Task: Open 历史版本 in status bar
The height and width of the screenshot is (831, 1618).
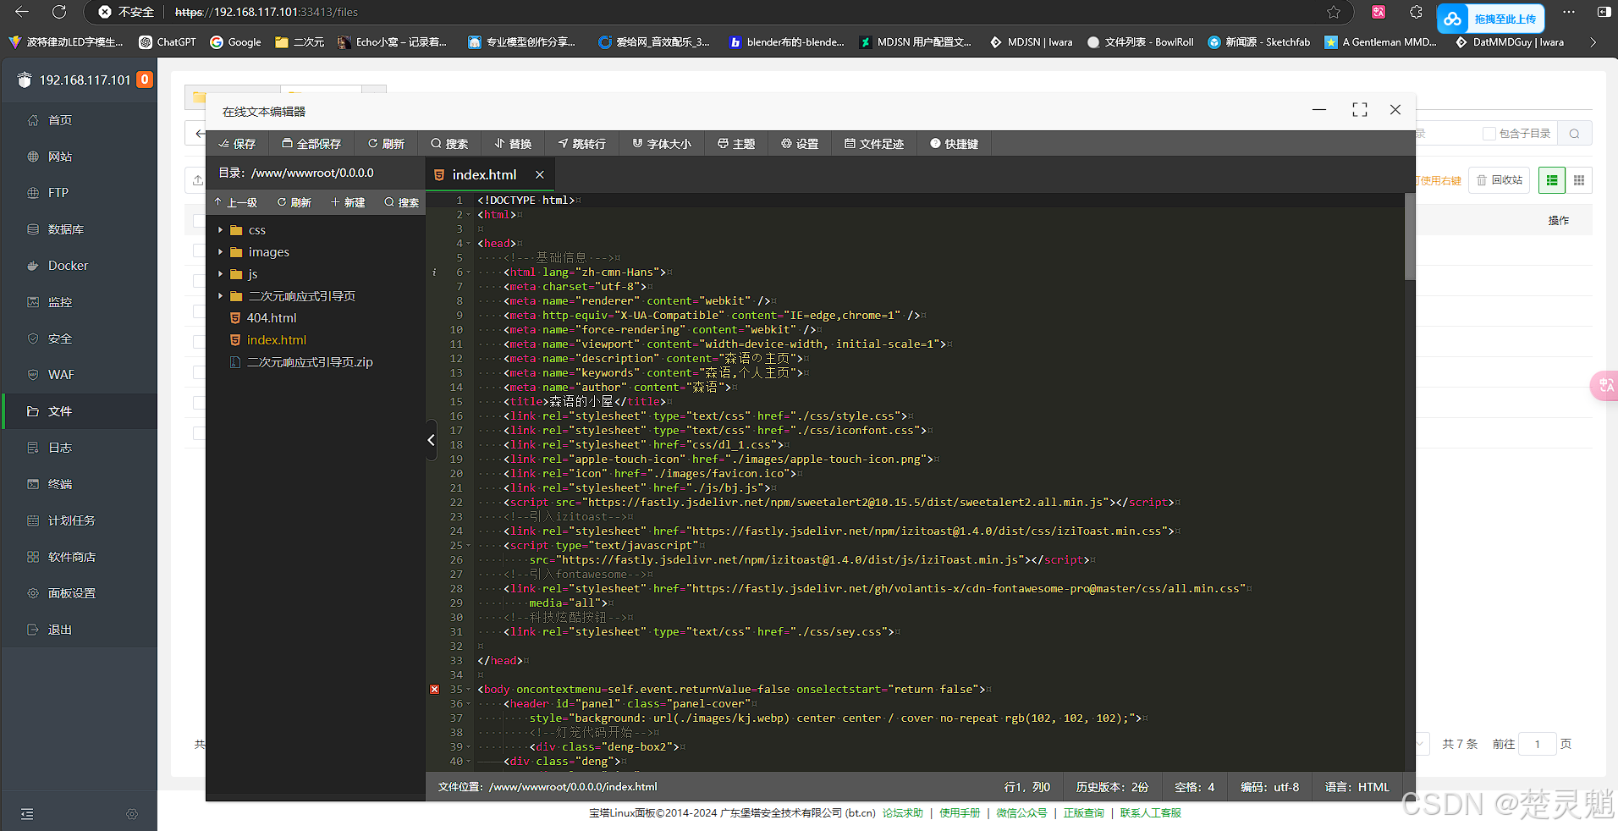Action: pyautogui.click(x=1112, y=787)
